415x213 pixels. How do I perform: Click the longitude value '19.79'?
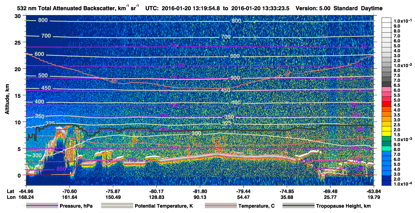(x=373, y=197)
